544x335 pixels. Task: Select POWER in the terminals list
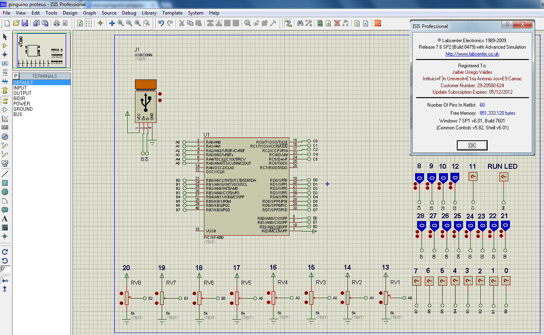pyautogui.click(x=41, y=103)
